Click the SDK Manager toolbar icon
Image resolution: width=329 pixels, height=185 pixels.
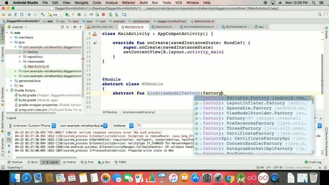click(117, 15)
